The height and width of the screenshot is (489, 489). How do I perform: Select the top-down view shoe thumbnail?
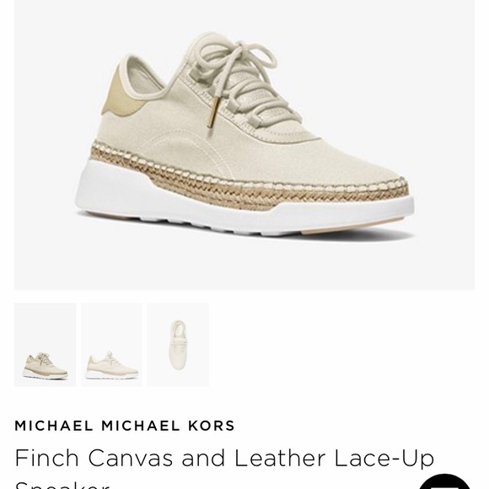[x=178, y=345]
